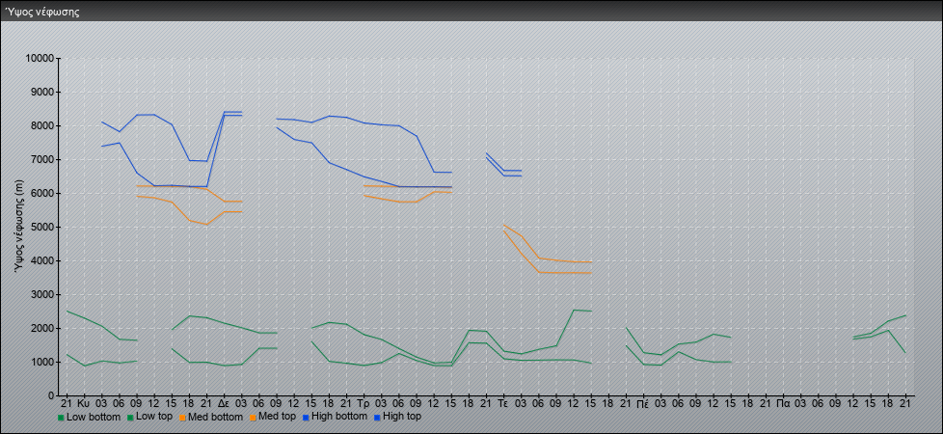This screenshot has height=434, width=943.
Task: Select the 5000 y-axis tick label
Action: point(42,227)
